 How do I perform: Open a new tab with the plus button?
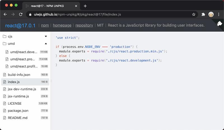tap(85, 6)
